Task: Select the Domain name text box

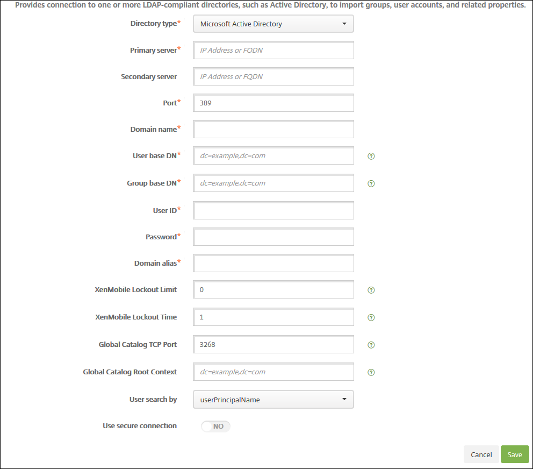Action: coord(273,130)
